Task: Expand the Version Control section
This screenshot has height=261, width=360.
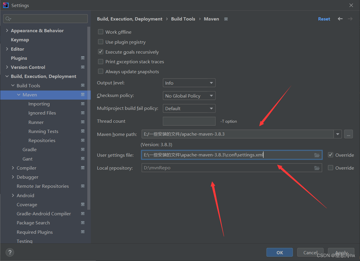Action: click(x=7, y=67)
